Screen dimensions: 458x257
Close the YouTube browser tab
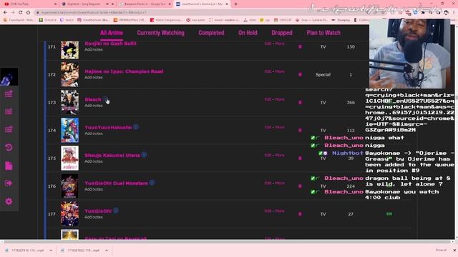click(56, 4)
